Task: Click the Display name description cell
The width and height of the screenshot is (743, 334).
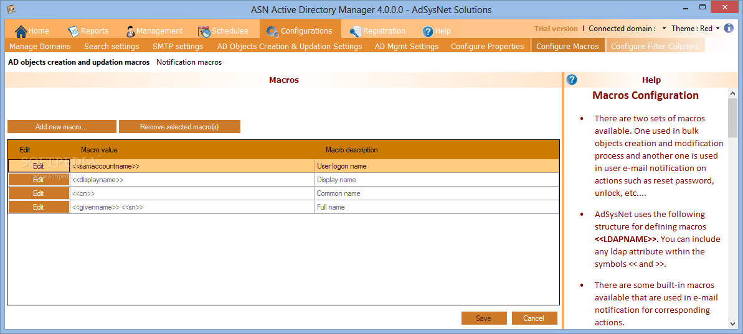Action: pos(437,180)
